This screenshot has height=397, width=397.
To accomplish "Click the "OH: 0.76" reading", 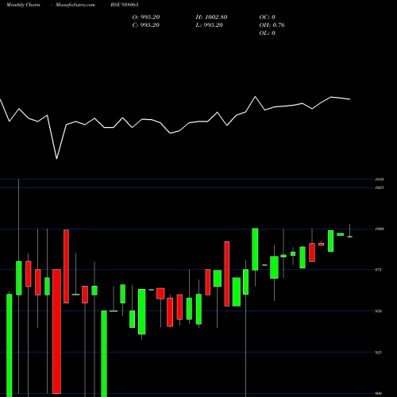I will tap(272, 25).
